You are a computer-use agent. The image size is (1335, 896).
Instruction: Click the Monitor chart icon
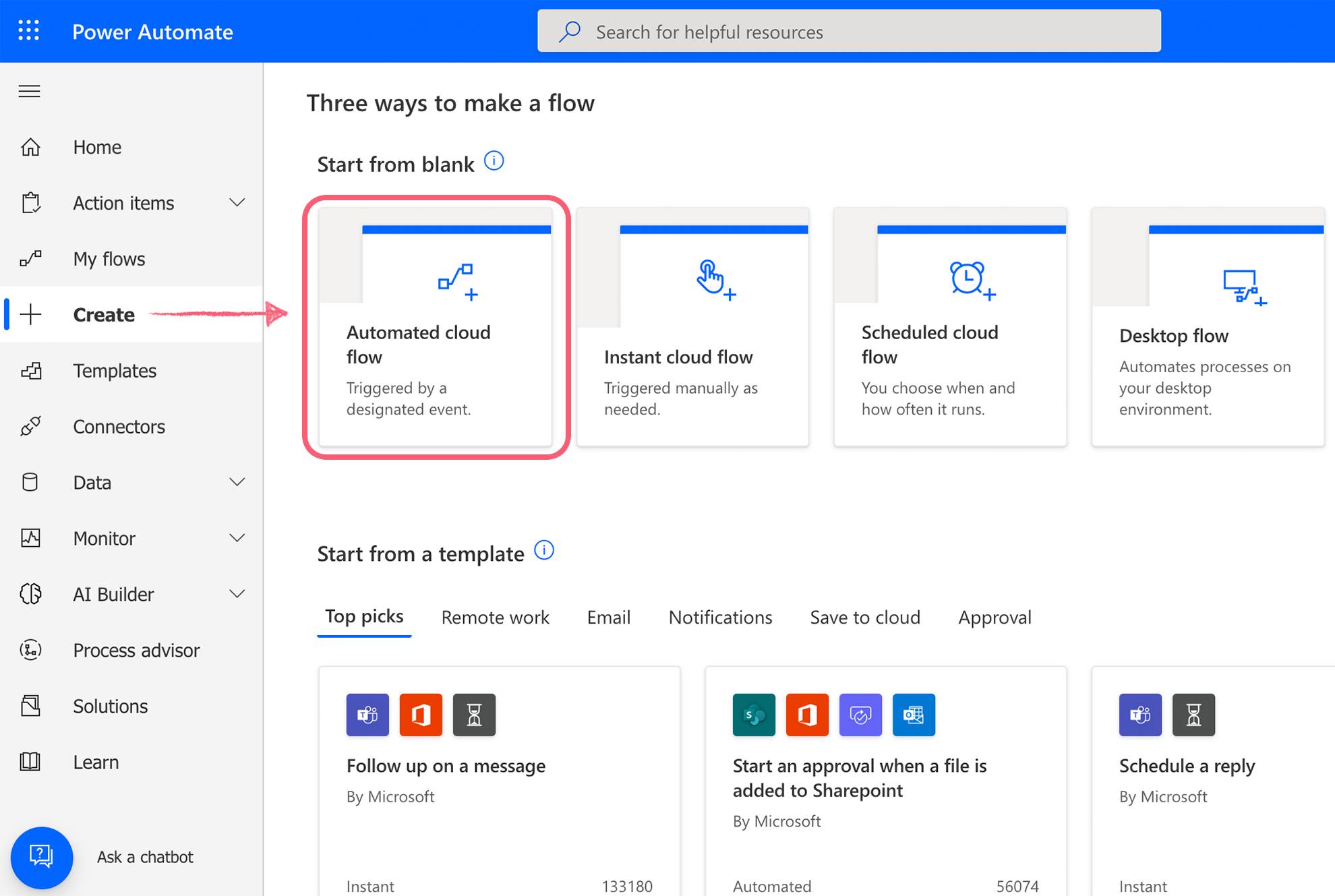pyautogui.click(x=30, y=538)
